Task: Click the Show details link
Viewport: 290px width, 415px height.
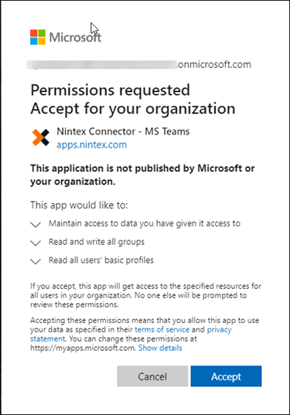Action: click(160, 348)
